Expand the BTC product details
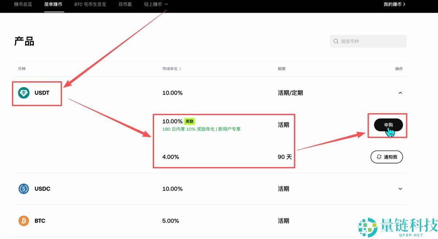The image size is (438, 239). click(400, 221)
